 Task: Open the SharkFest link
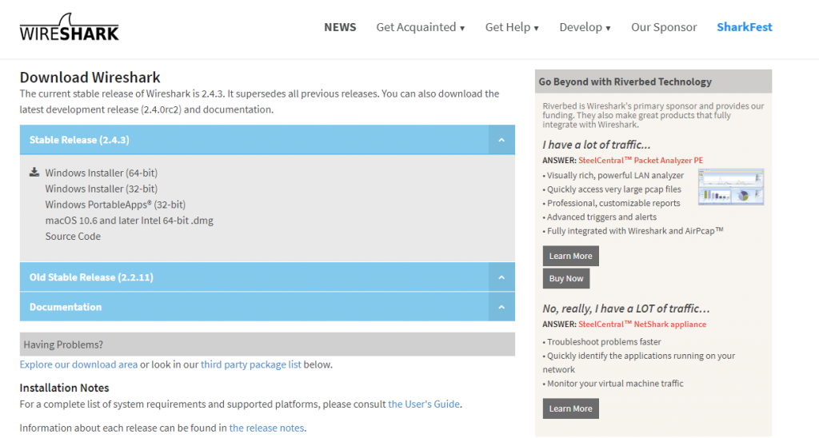click(745, 27)
